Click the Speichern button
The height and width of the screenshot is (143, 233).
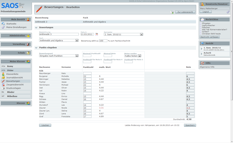coord(190,125)
